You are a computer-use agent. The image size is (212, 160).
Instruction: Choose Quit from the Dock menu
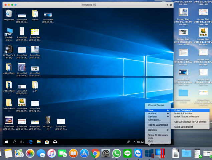(158, 141)
